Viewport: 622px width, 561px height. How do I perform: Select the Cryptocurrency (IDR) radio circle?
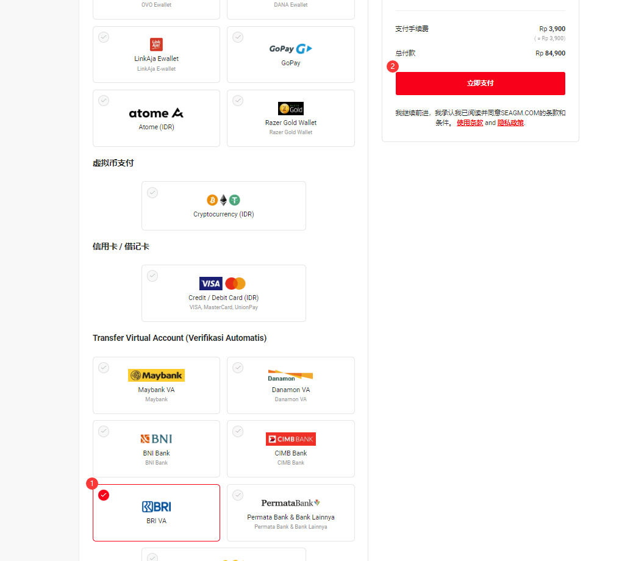tap(152, 193)
